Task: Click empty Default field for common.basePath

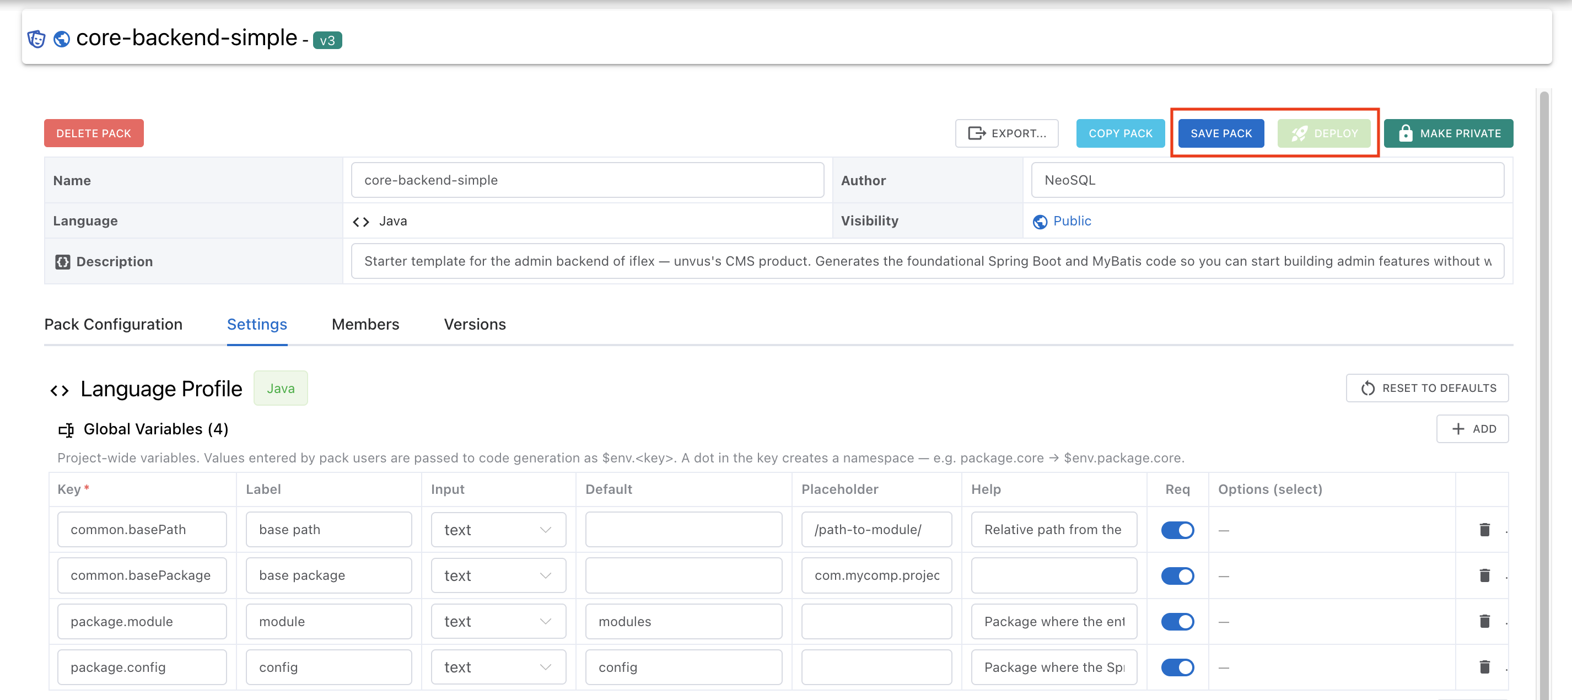Action: [x=683, y=530]
